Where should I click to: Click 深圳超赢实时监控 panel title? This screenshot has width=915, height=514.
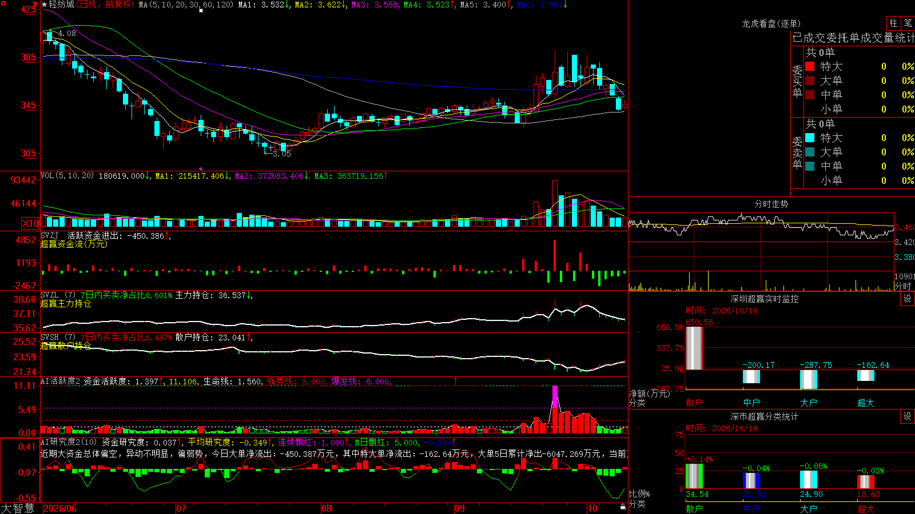765,299
